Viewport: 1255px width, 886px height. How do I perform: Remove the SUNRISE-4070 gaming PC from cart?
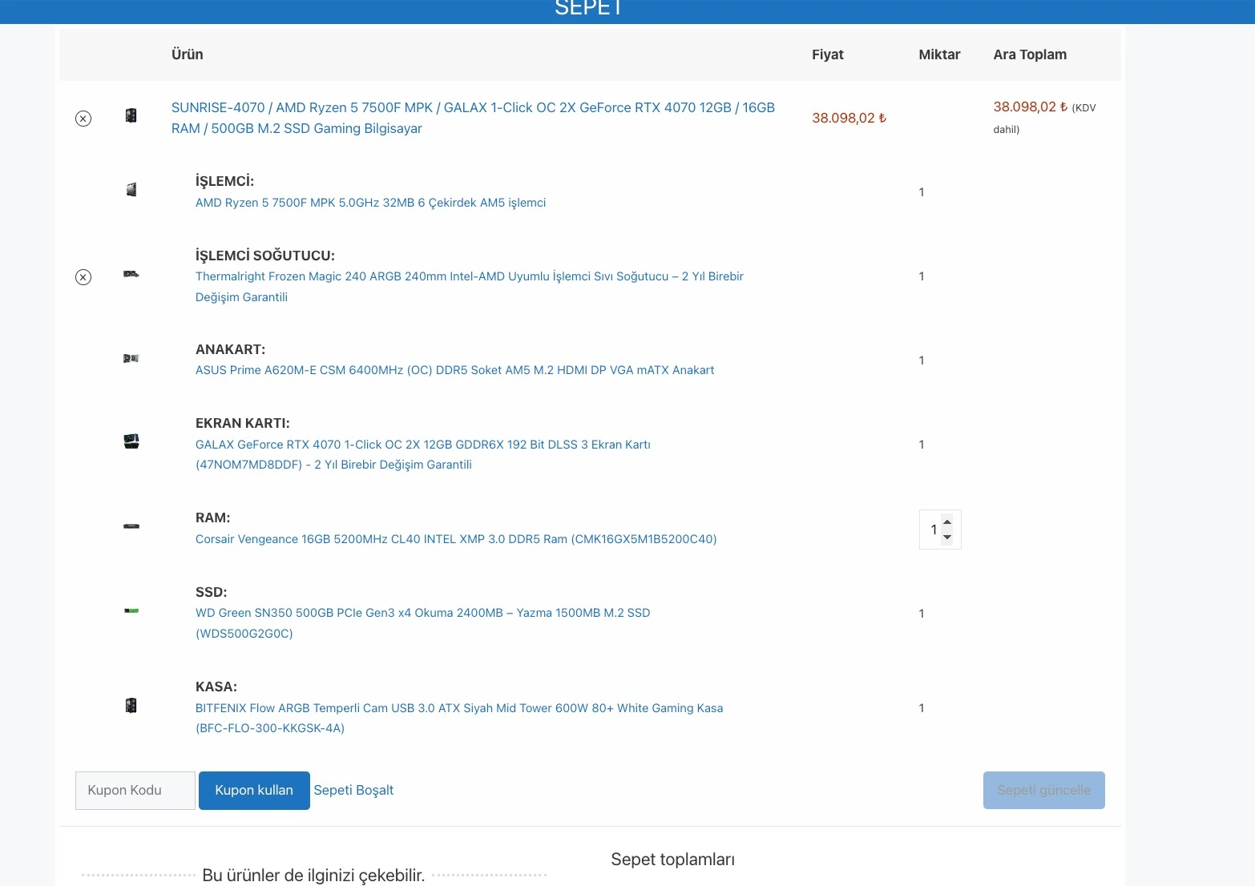[x=83, y=119]
